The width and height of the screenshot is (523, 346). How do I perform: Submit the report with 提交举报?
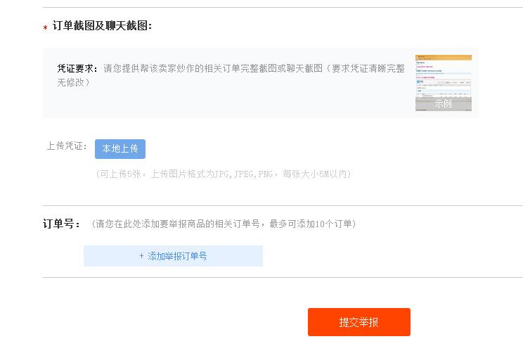tap(359, 322)
